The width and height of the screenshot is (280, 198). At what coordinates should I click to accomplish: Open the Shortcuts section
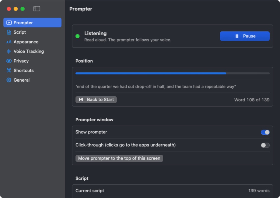pos(32,70)
